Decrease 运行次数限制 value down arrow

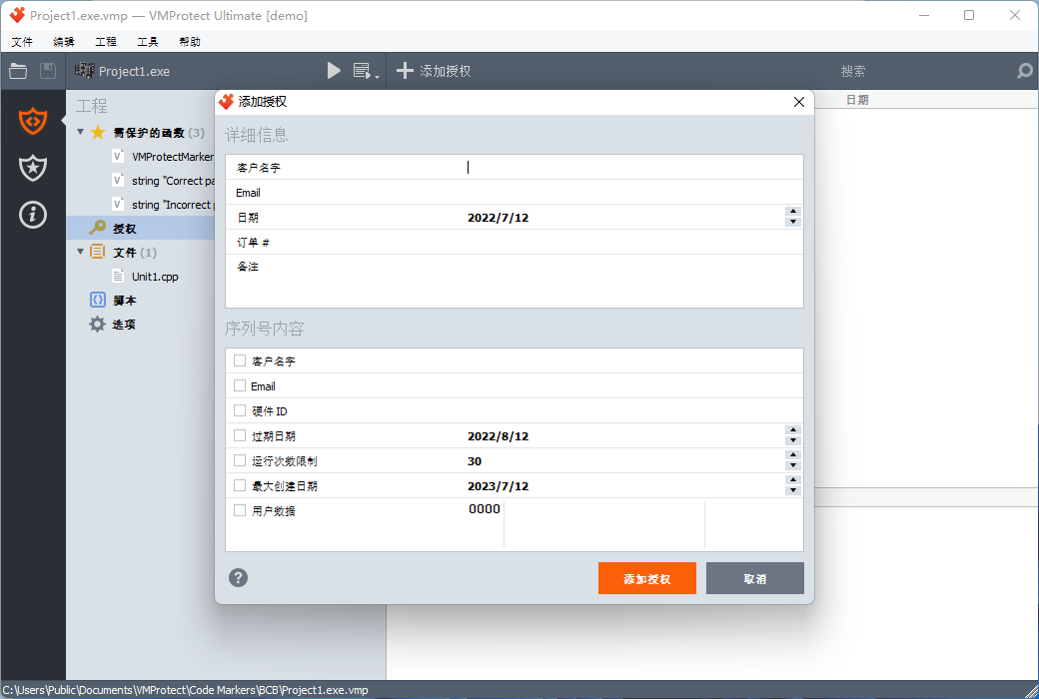[793, 465]
